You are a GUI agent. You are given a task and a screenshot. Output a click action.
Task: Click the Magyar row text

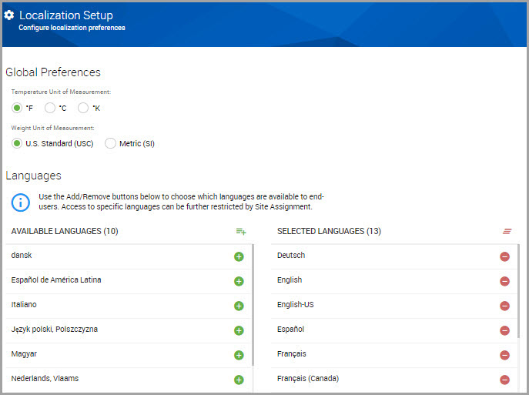tap(24, 354)
